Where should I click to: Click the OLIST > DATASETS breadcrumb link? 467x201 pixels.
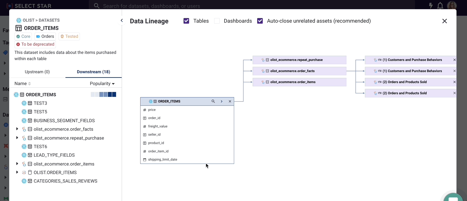pyautogui.click(x=41, y=20)
